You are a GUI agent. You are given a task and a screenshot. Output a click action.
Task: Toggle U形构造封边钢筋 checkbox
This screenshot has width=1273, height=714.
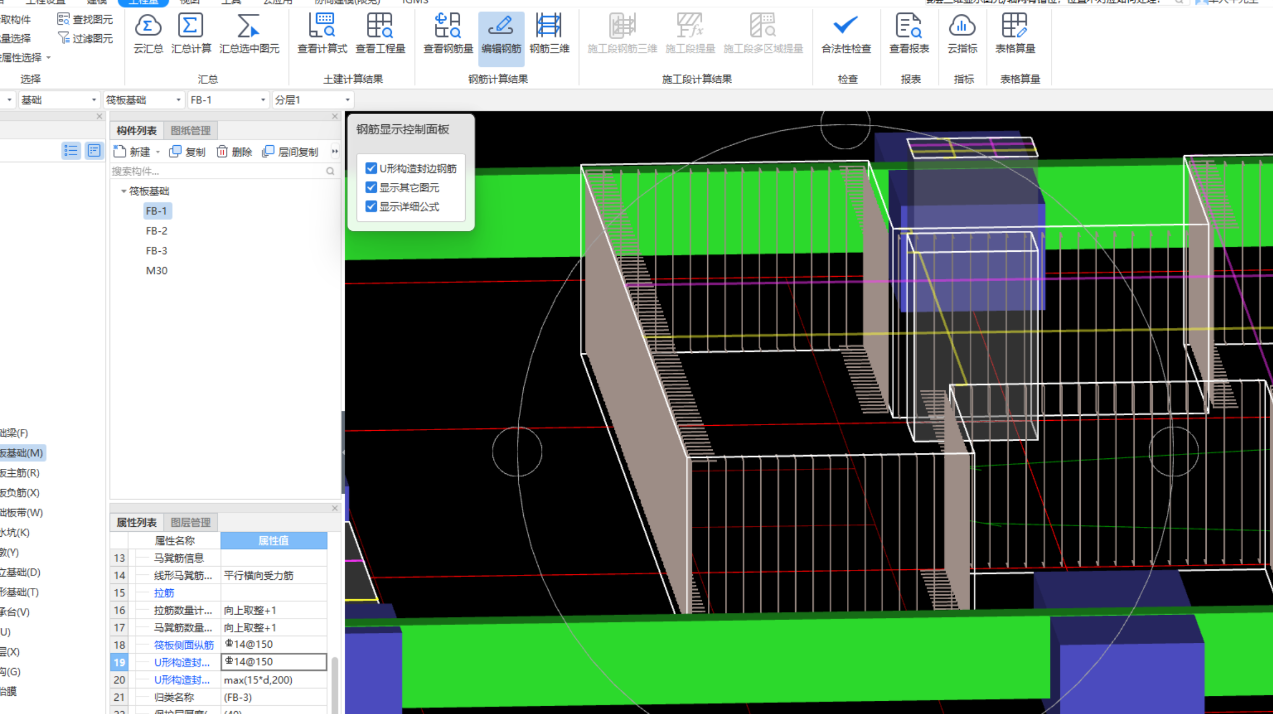pos(371,168)
